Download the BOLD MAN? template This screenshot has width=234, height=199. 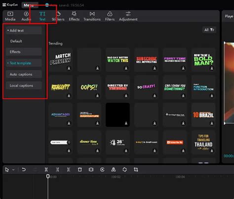coord(212,68)
